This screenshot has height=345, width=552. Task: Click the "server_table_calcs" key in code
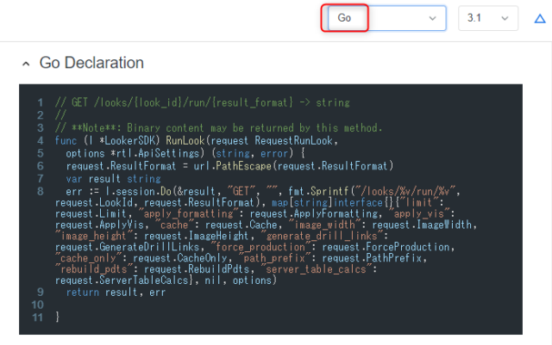click(x=317, y=269)
